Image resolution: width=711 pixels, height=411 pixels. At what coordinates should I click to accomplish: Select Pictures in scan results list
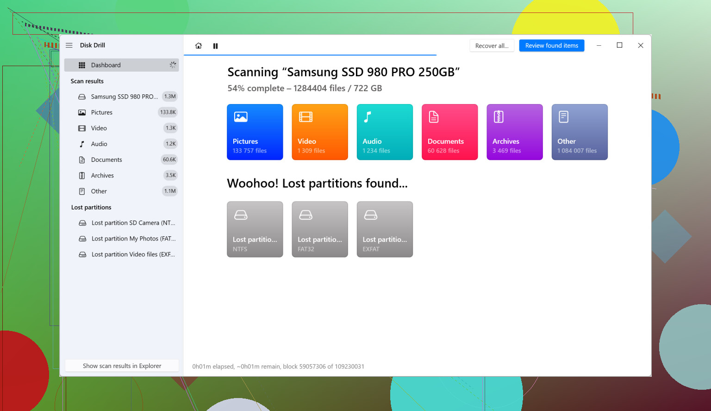[122, 112]
